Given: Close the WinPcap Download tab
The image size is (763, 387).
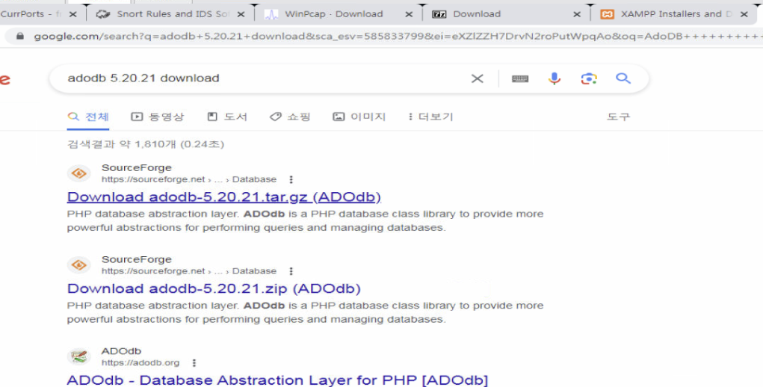Looking at the screenshot, I should [410, 15].
